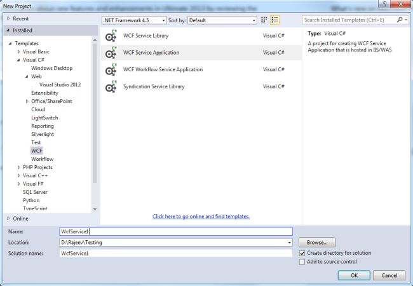Expand the Online section
Viewport: 413px width, 286px height.
tap(8, 219)
